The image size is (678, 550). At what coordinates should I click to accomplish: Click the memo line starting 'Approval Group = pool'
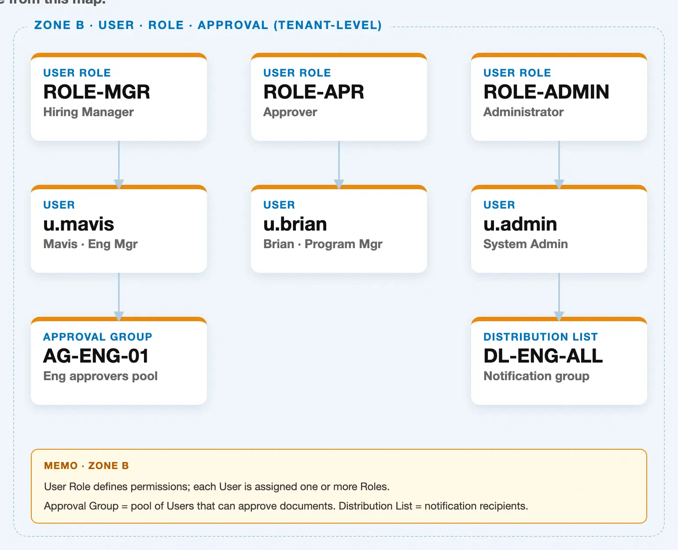pyautogui.click(x=286, y=506)
